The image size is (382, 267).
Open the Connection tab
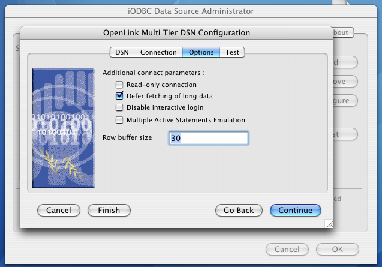point(158,52)
